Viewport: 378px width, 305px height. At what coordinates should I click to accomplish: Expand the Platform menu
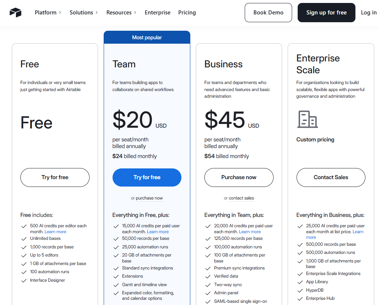(x=48, y=13)
